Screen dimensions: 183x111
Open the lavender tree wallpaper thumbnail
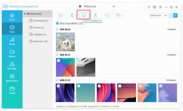pos(167,93)
